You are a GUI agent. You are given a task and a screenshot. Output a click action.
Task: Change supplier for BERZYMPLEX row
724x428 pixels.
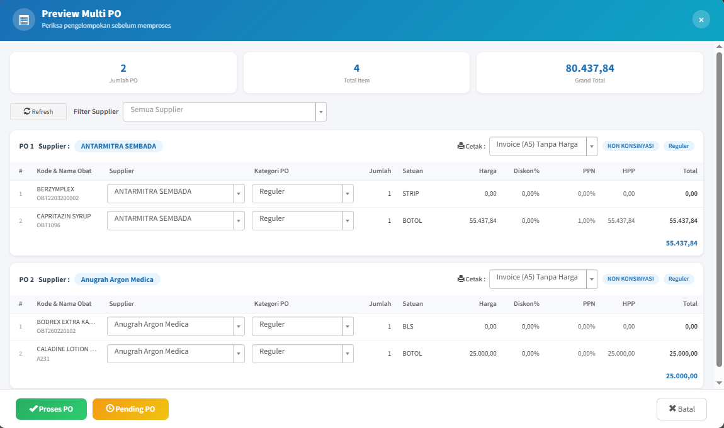point(176,193)
